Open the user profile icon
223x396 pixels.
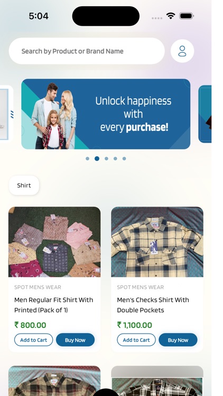coord(182,51)
